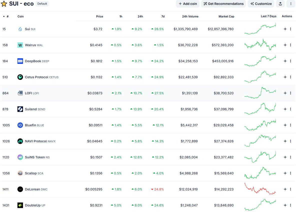Open Walrus's 7-day sparkline chart
This screenshot has height=212, width=300.
(x=260, y=45)
